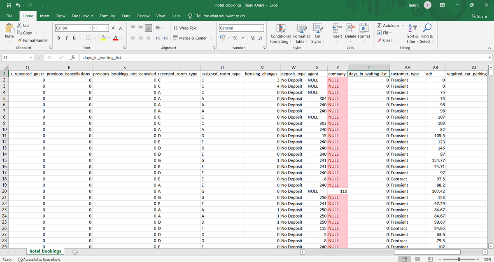Click the Format Painter icon
494x262 pixels.
[x=19, y=40]
